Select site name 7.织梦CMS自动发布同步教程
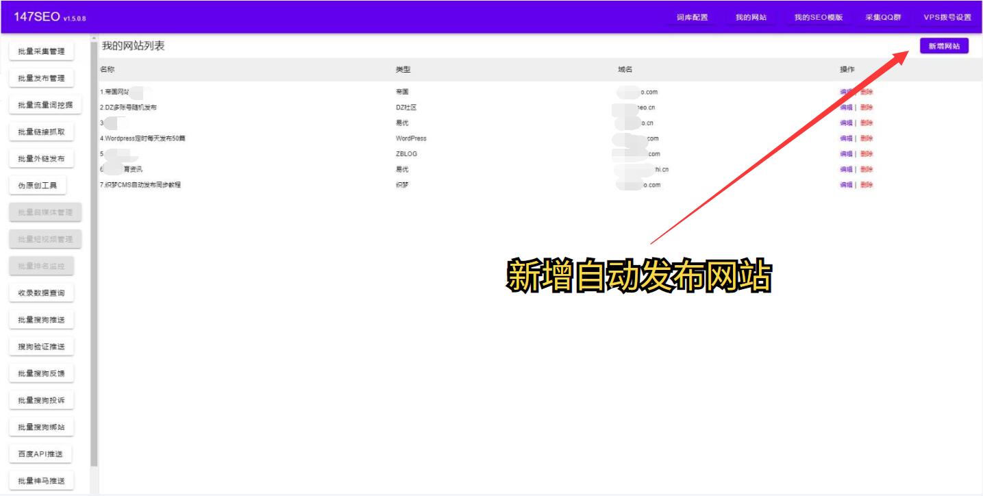The width and height of the screenshot is (983, 496). [x=140, y=185]
